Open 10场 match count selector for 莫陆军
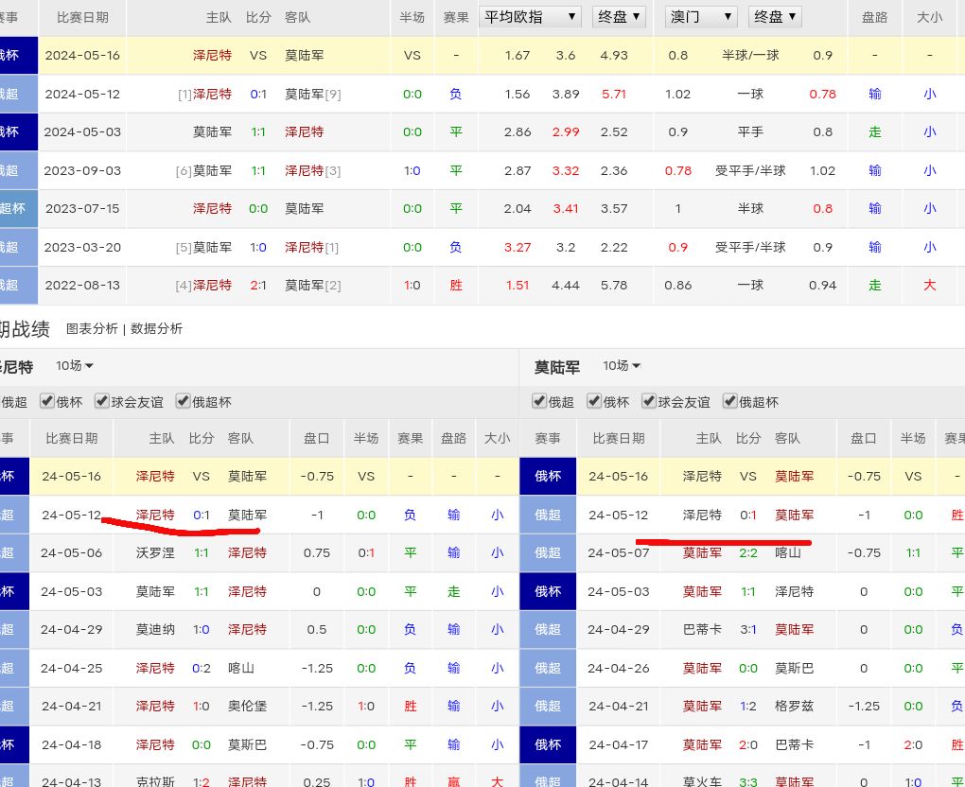The height and width of the screenshot is (787, 965). [x=623, y=366]
